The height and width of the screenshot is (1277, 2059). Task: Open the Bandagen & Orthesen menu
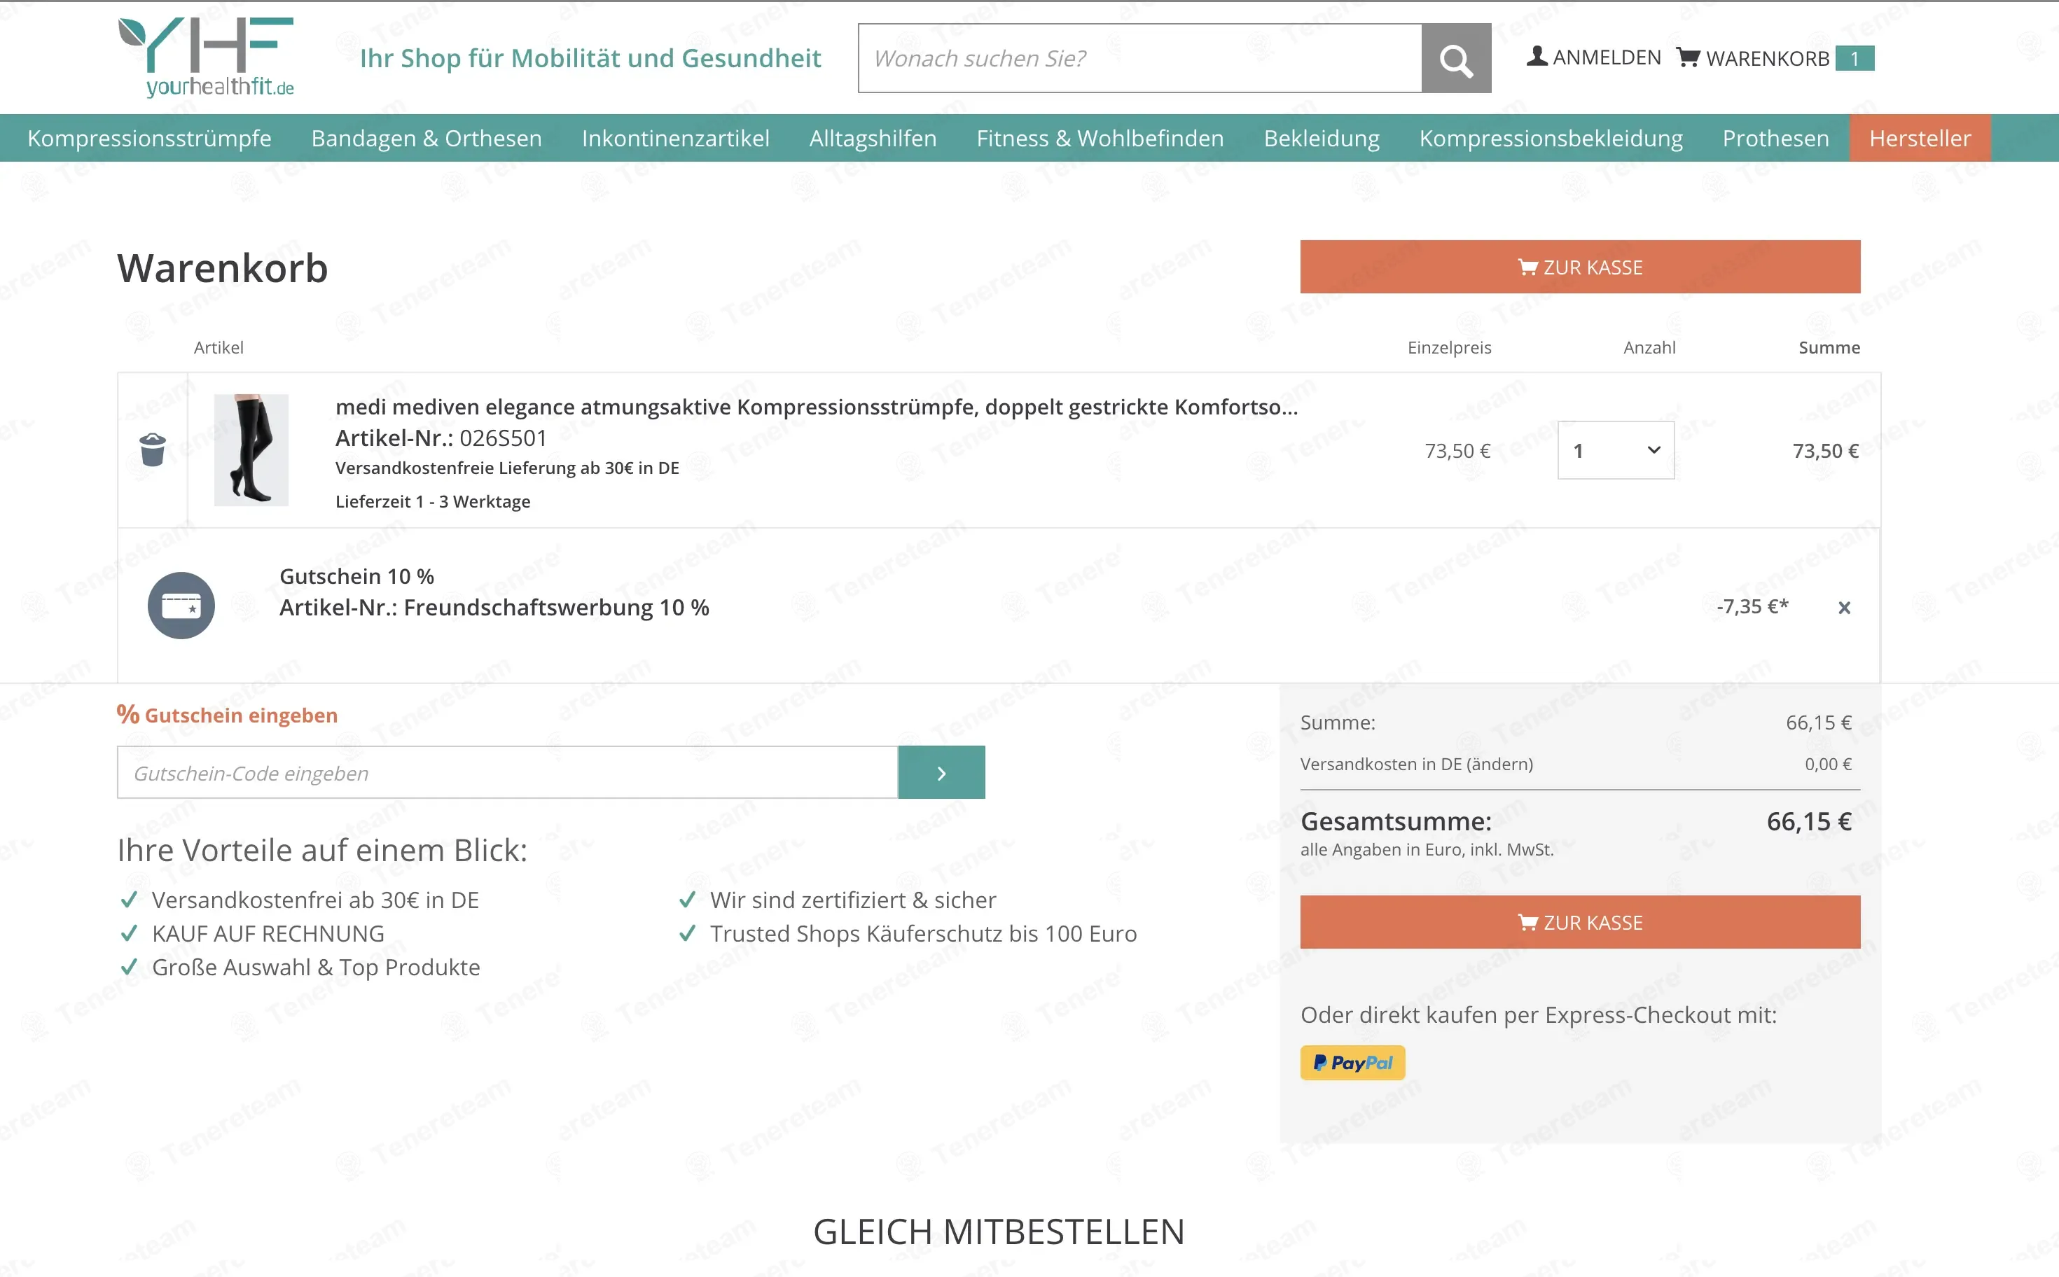[x=427, y=138]
